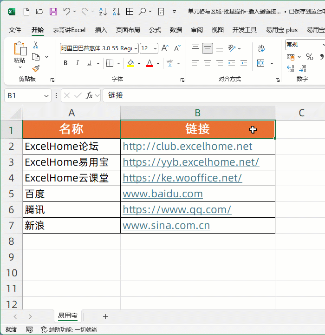
Task: Save the workbook with the purple disk icon
Action: point(53,12)
